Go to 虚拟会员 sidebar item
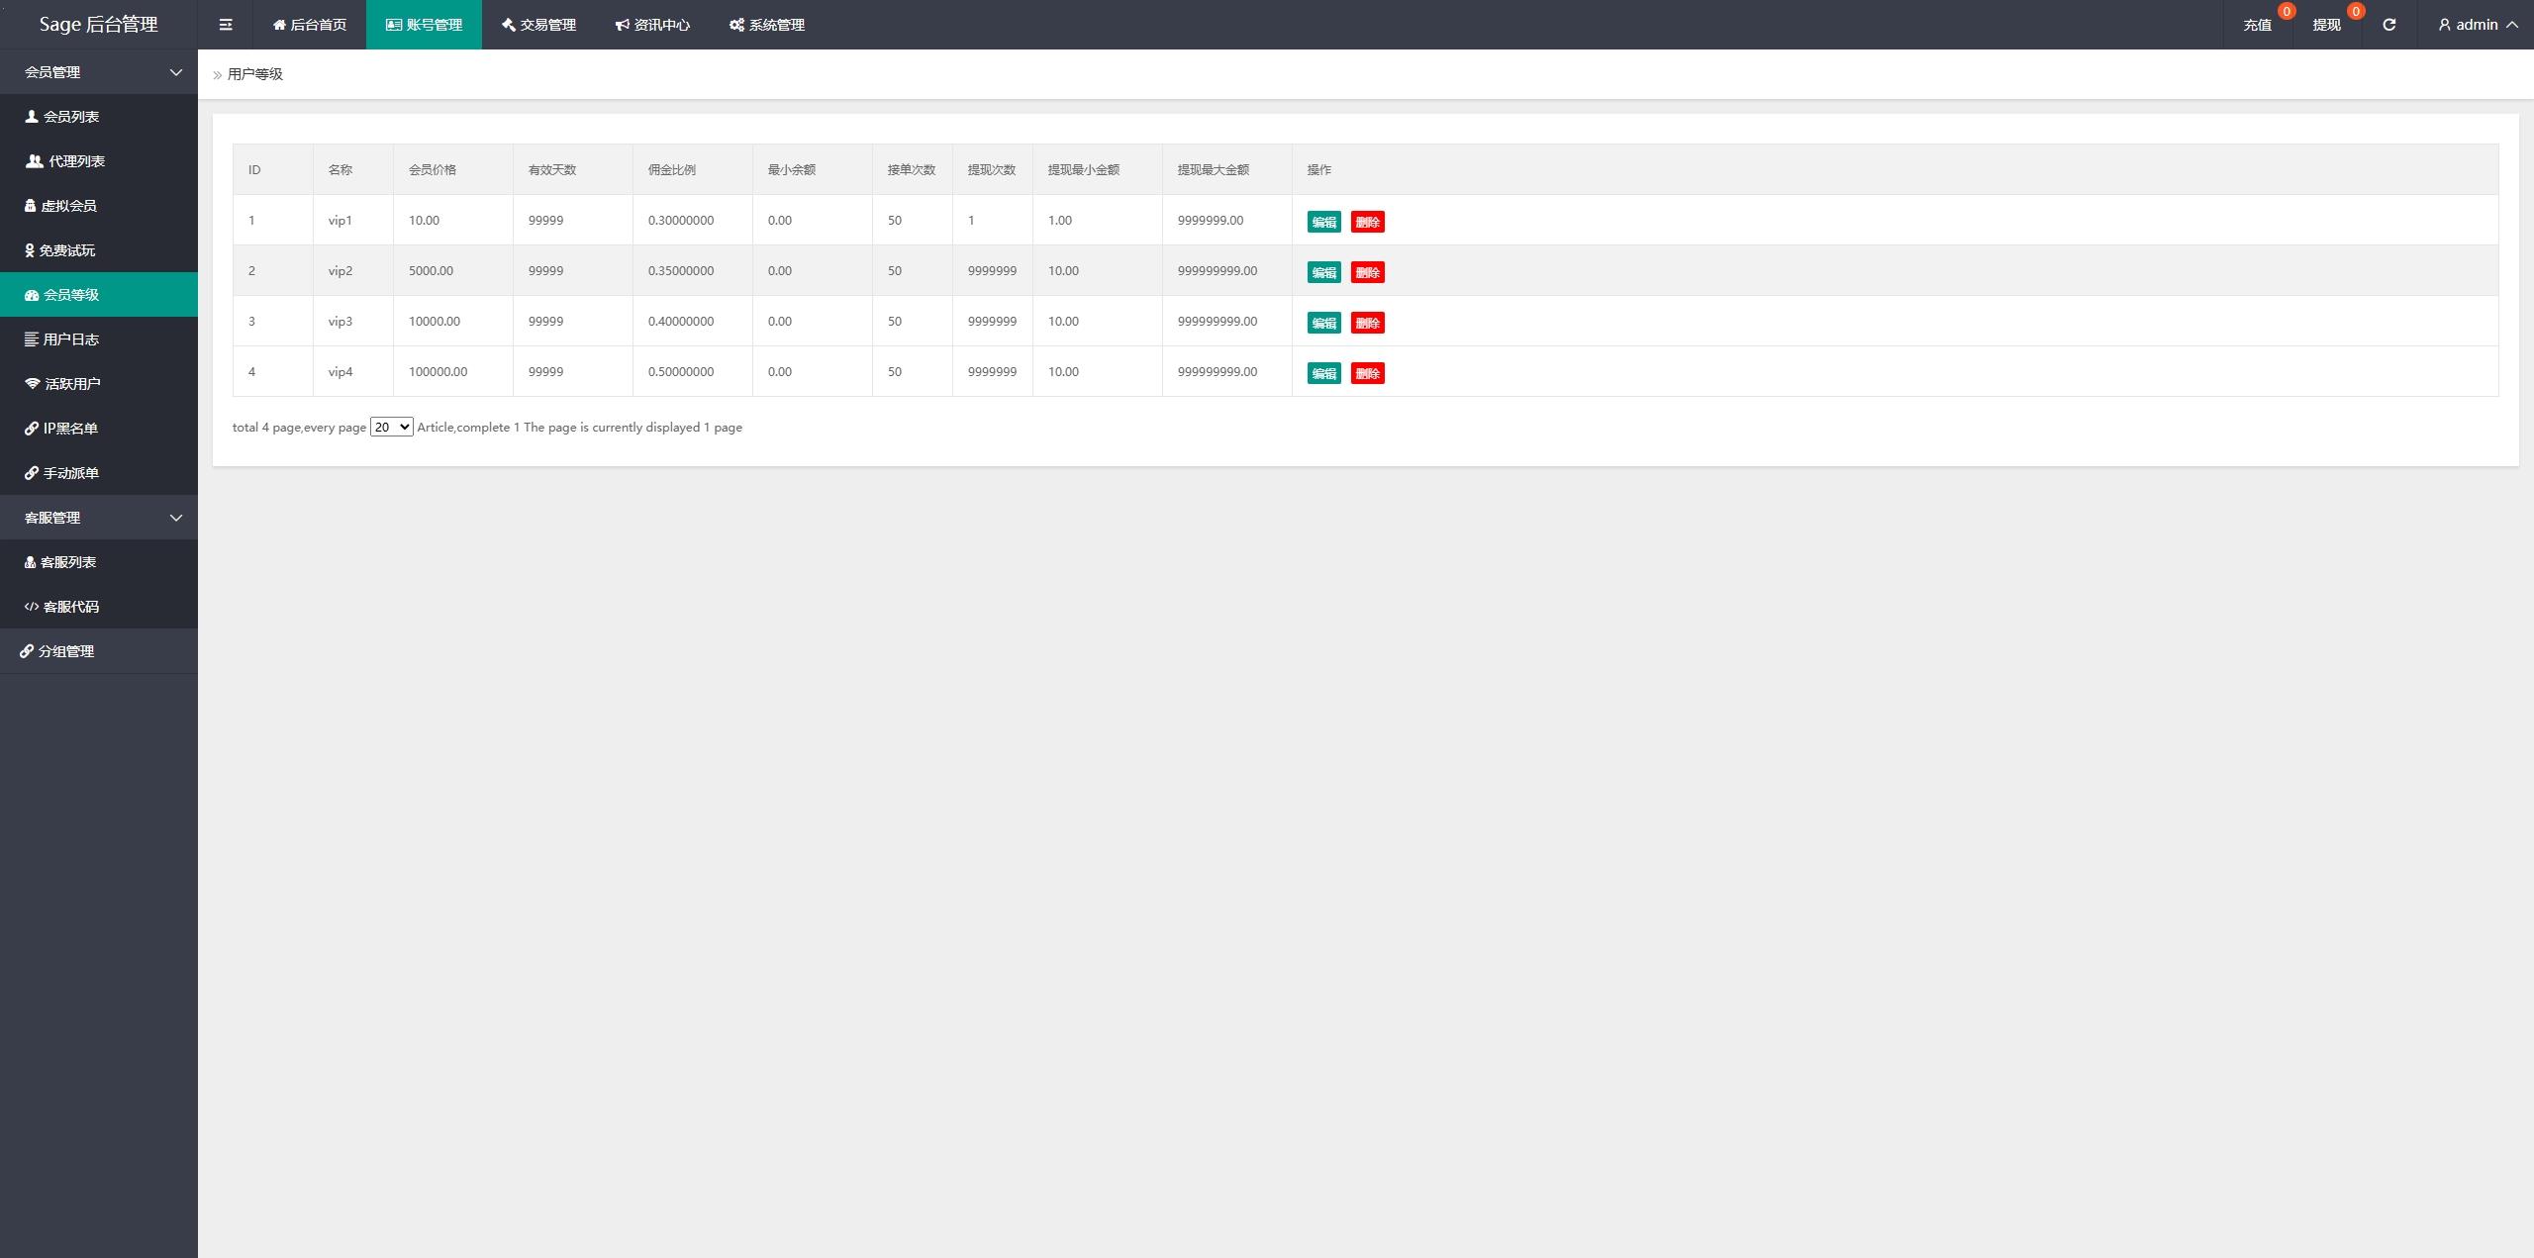This screenshot has width=2534, height=1258. [67, 206]
